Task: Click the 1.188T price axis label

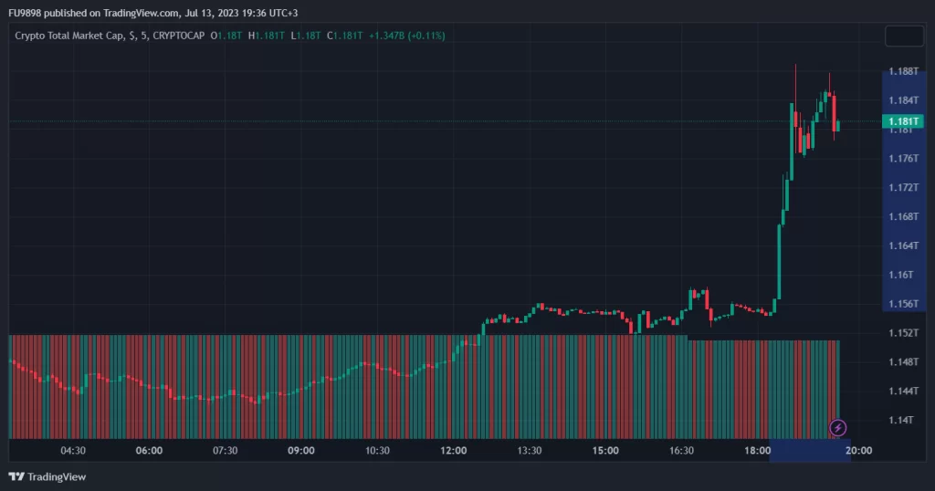Action: point(902,71)
